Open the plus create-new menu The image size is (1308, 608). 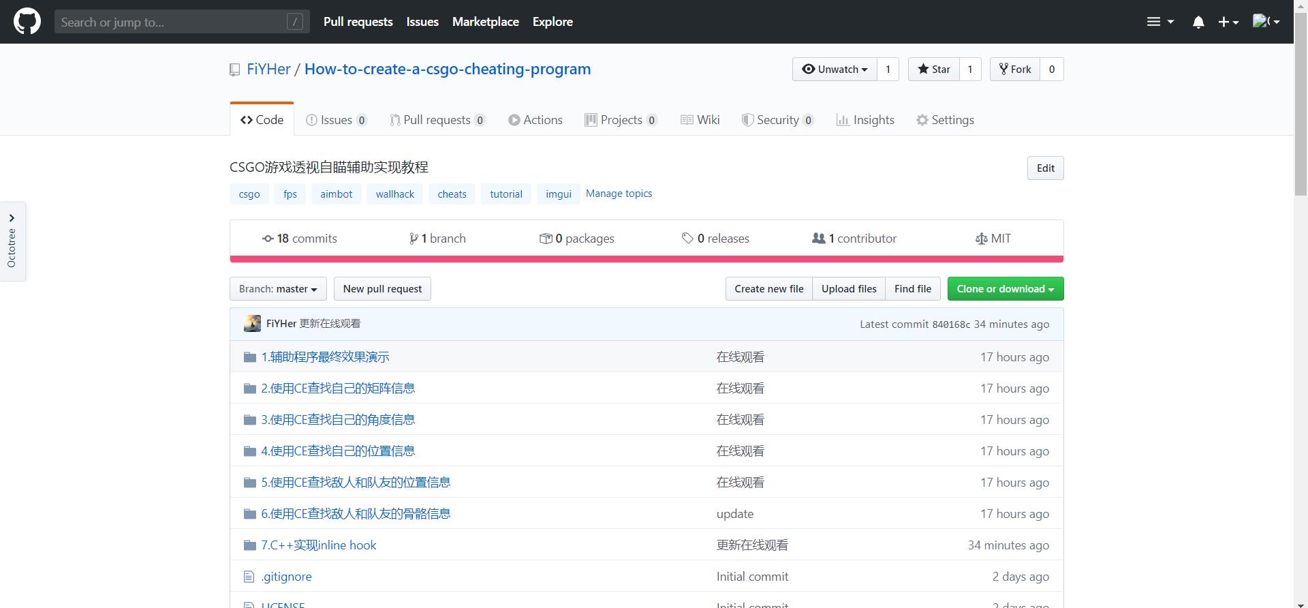[x=1228, y=22]
